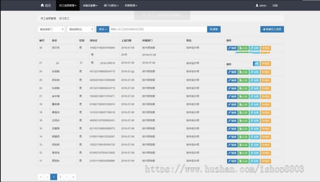This screenshot has width=320, height=182.
Task: Open 记录 records for employee number 30
Action: [244, 48]
